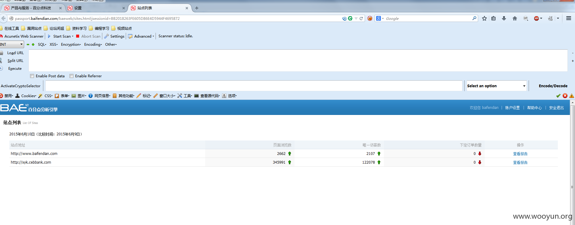Open the XSS dropdown menu

[x=54, y=45]
